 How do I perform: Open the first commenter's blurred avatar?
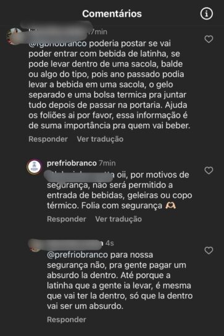pos(15,36)
